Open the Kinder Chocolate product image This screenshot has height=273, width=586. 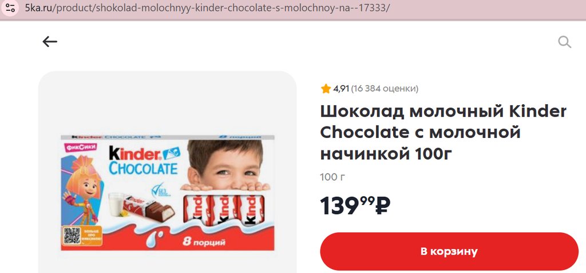(168, 193)
